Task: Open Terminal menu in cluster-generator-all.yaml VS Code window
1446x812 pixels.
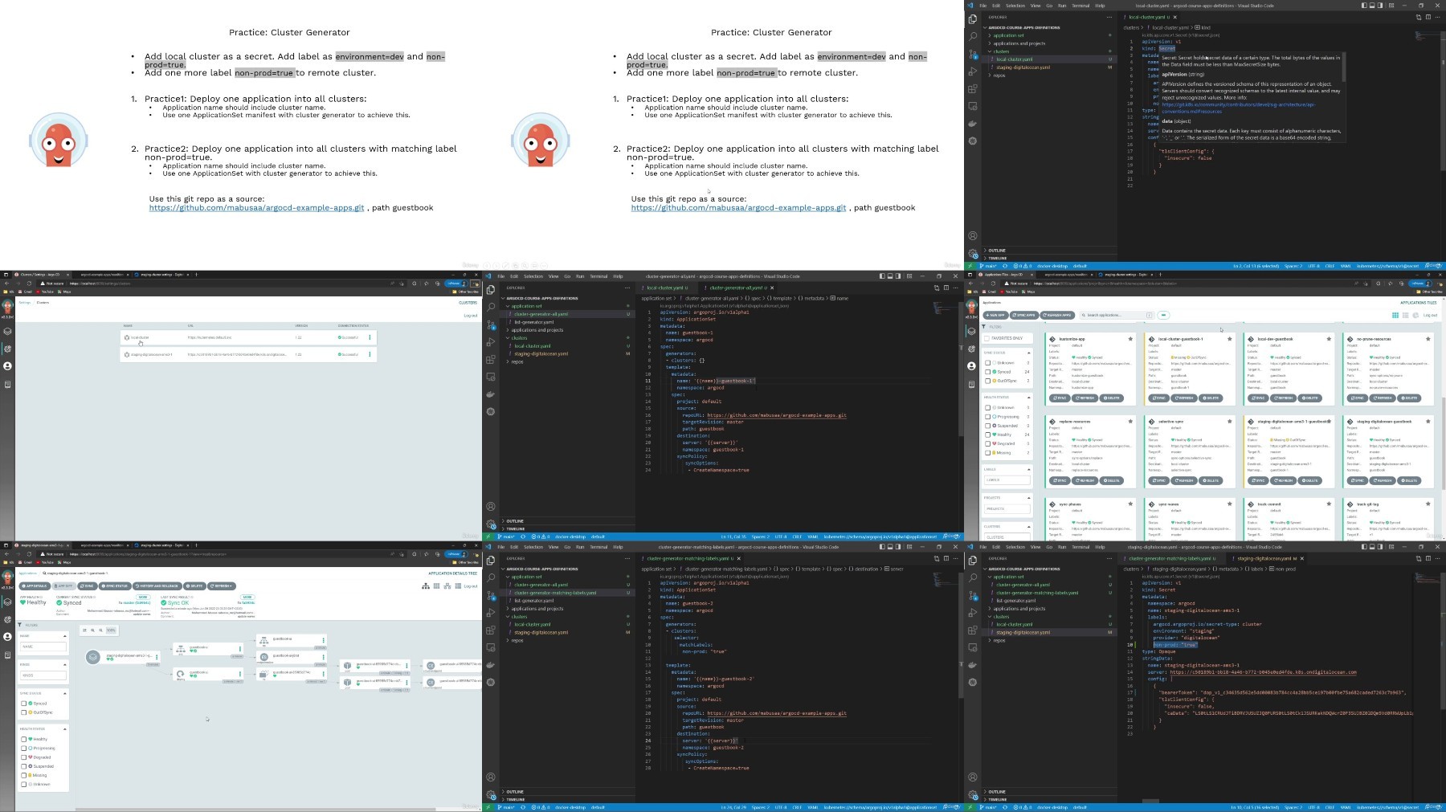Action: point(598,276)
